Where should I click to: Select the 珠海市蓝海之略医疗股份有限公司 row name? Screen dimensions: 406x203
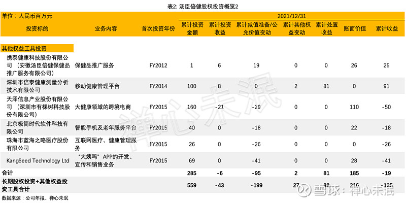38,144
